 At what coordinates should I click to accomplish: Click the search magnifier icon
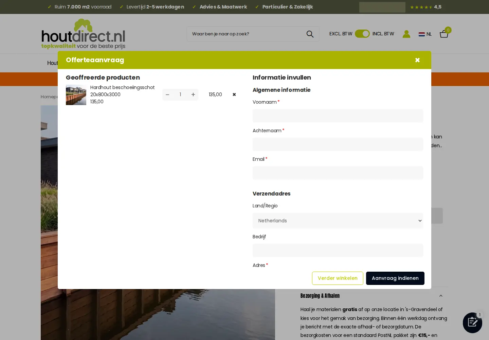[310, 34]
